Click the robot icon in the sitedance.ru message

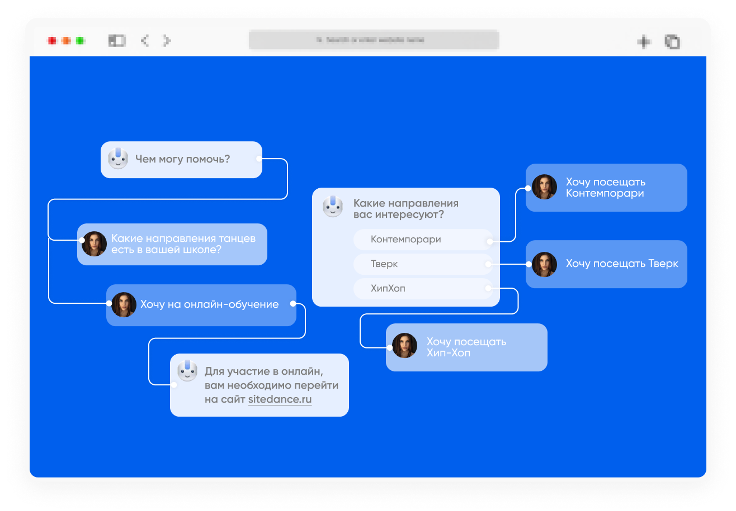click(187, 371)
